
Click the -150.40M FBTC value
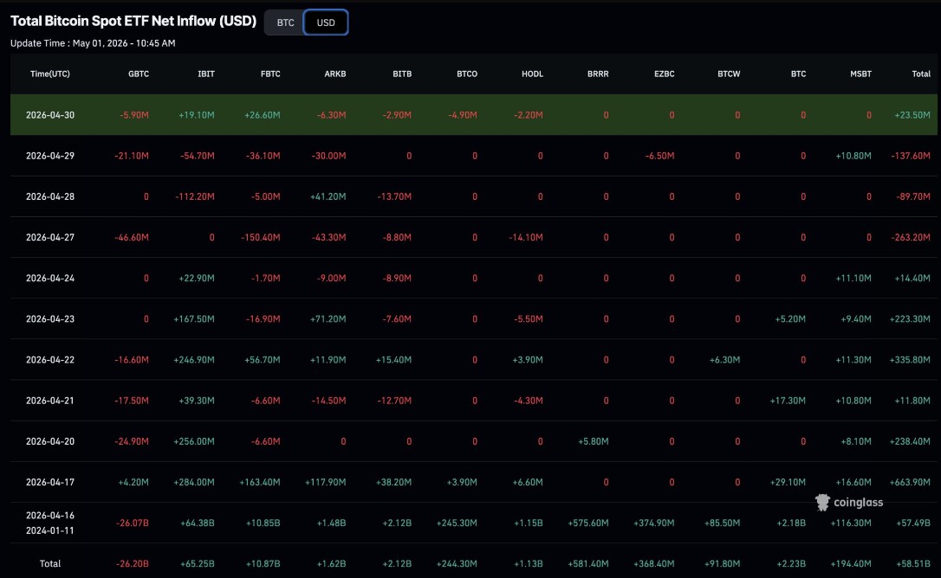(x=261, y=237)
